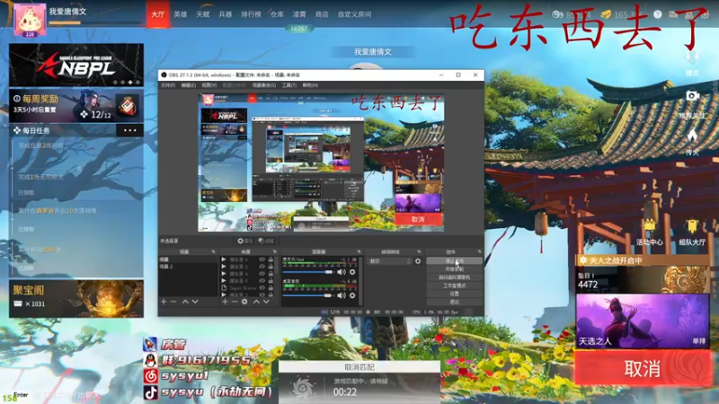This screenshot has height=404, width=719.
Task: Move the scene down with the scenes down arrow
Action: [195, 302]
